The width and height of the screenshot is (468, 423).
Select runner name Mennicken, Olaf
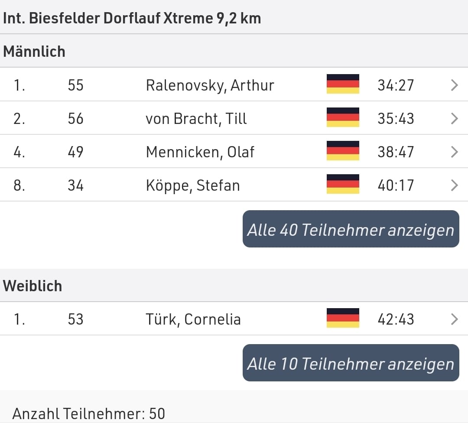click(200, 152)
